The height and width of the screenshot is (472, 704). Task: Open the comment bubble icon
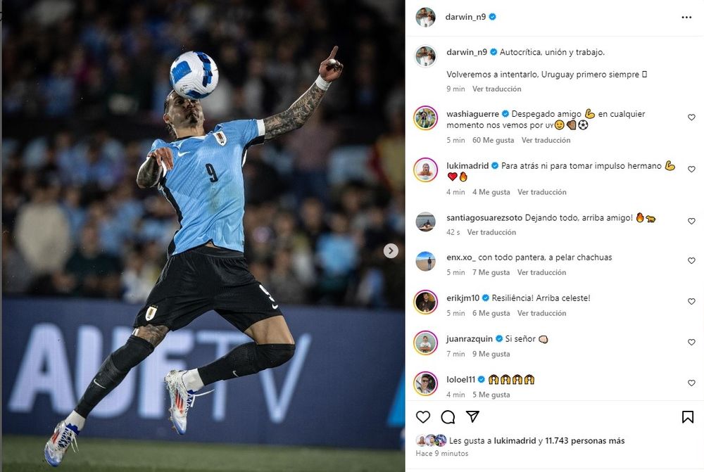pos(448,417)
